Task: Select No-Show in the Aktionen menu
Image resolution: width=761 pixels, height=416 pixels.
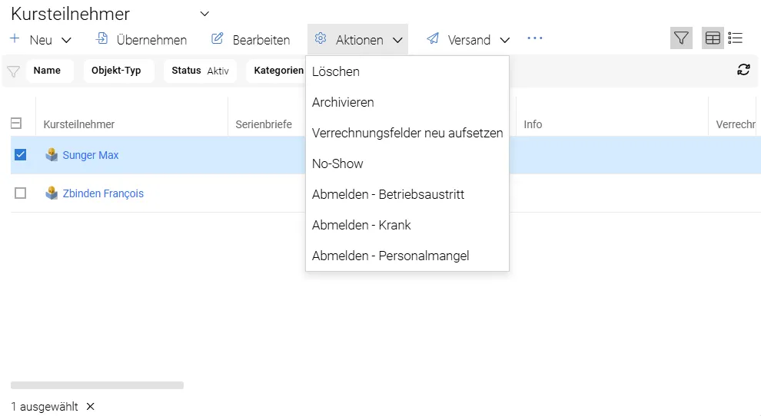Action: pyautogui.click(x=337, y=163)
